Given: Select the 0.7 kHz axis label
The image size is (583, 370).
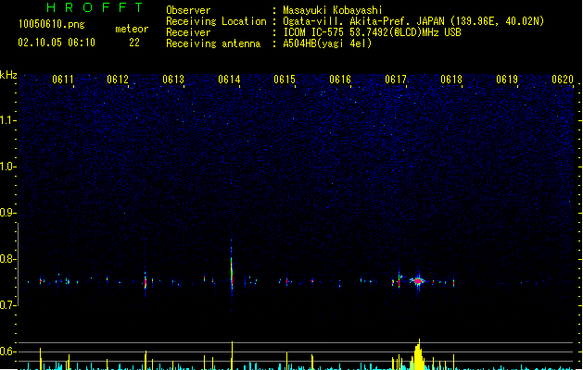Looking at the screenshot, I should pos(7,305).
